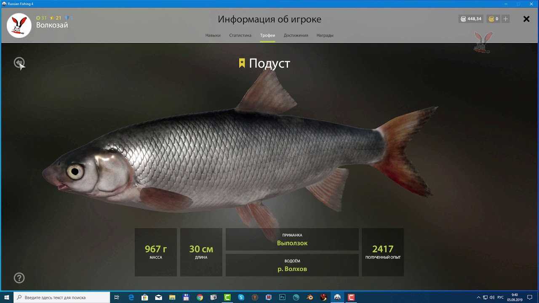Switch to the Награды tab

(x=325, y=35)
